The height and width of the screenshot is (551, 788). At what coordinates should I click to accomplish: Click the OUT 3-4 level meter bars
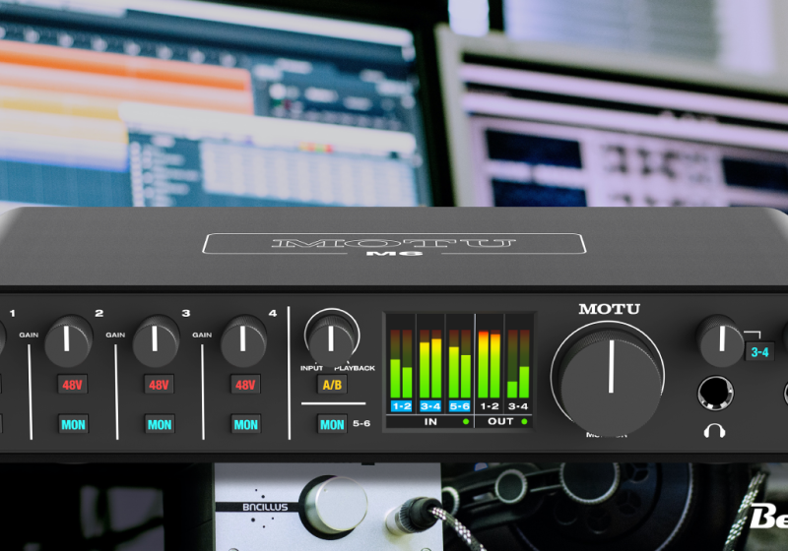click(x=518, y=364)
